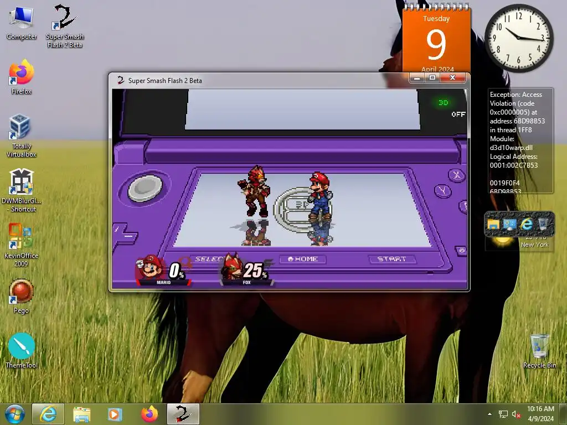Launch the Firefox desktop shortcut
Screen dimensions: 567x425
(22, 77)
